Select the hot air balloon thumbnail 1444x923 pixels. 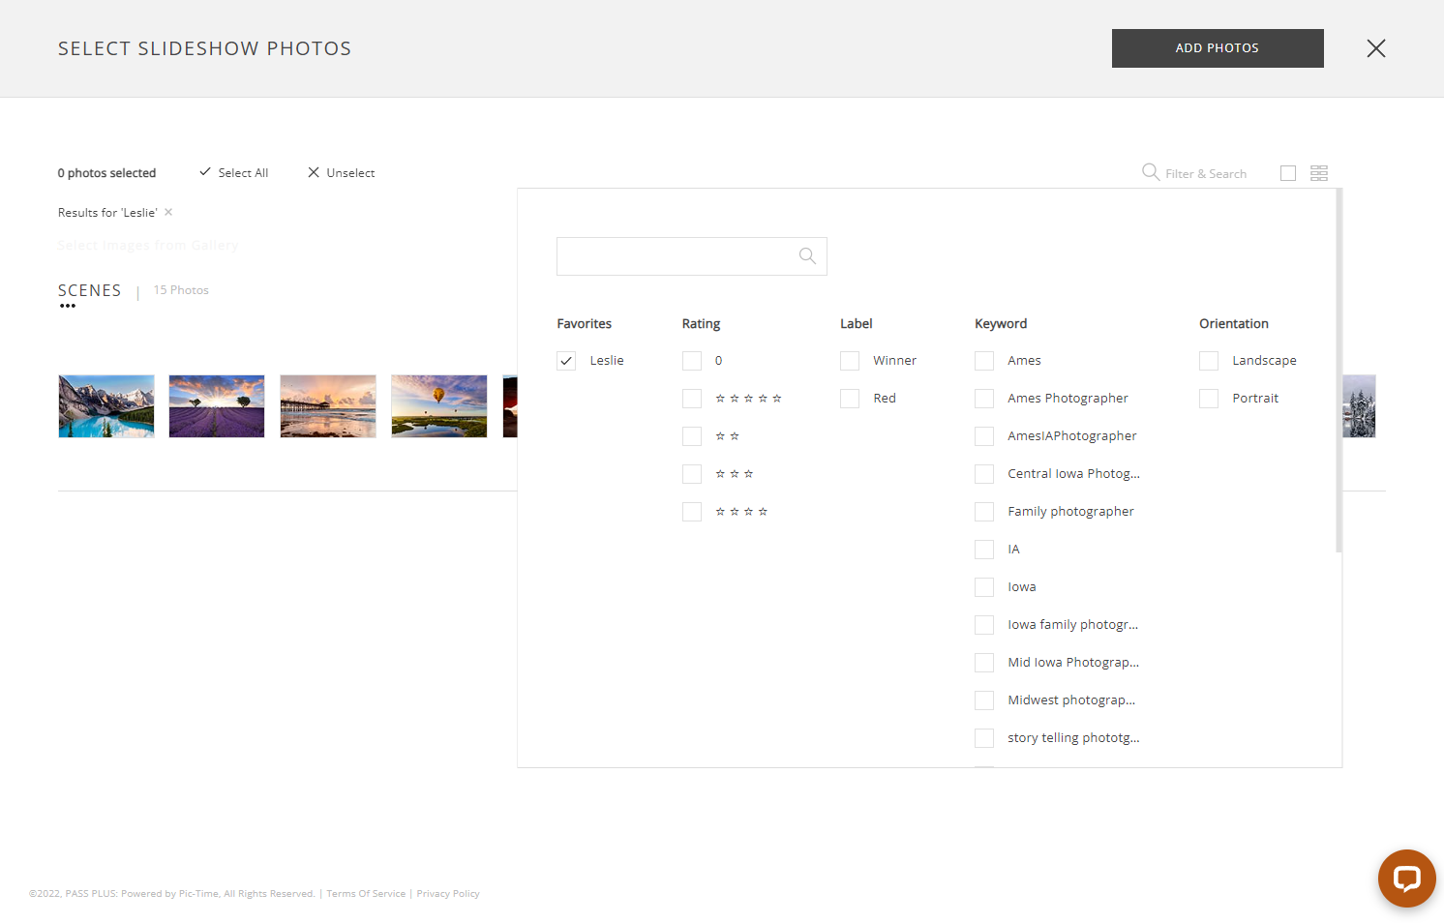point(439,406)
